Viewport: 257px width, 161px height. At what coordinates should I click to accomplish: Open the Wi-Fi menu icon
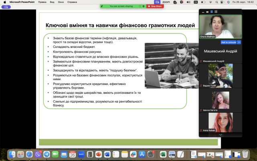tap(210, 2)
